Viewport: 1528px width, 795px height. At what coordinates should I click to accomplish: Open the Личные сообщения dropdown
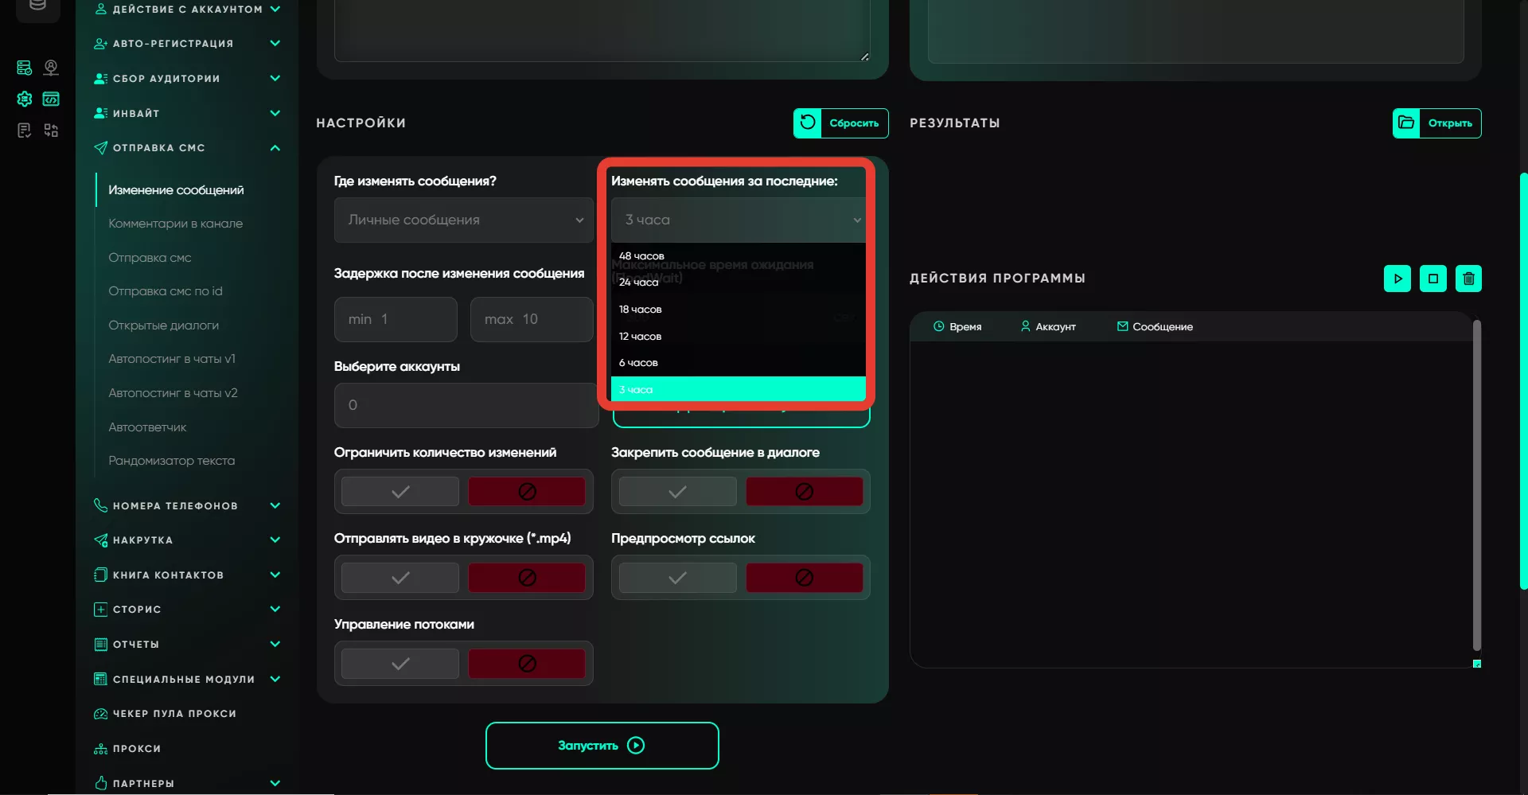pyautogui.click(x=464, y=220)
